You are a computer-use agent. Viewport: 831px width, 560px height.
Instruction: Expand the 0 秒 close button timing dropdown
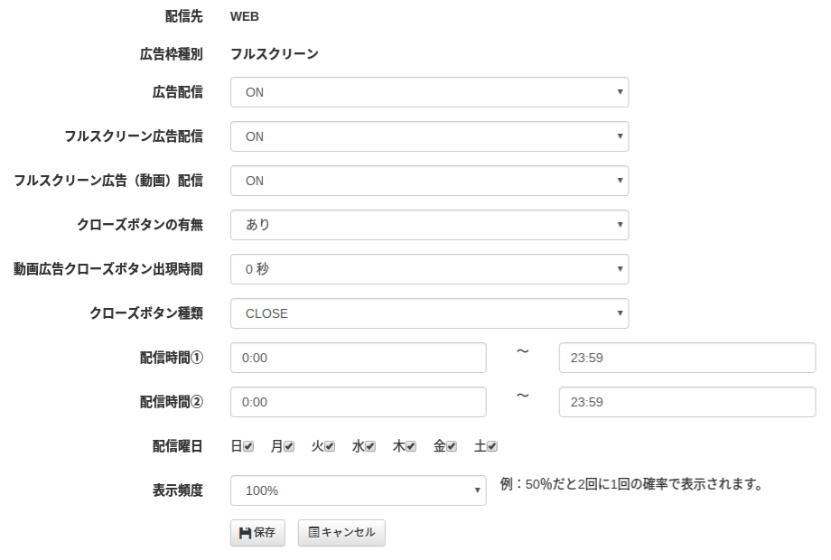point(430,269)
